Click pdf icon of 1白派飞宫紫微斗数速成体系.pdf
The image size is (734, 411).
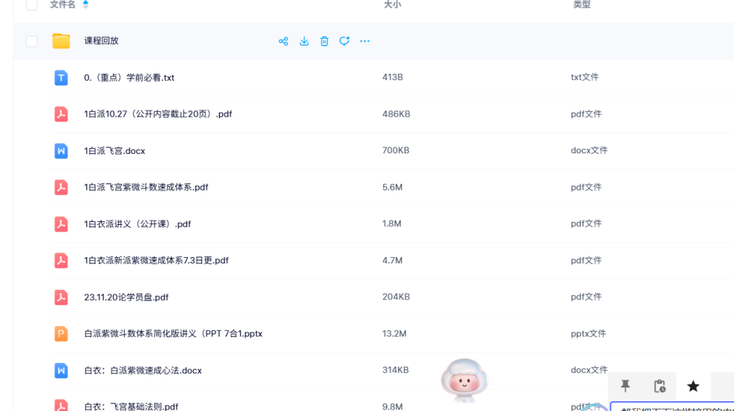tap(61, 188)
